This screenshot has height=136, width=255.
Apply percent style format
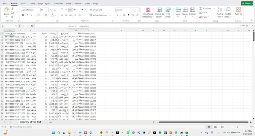[x=124, y=15]
